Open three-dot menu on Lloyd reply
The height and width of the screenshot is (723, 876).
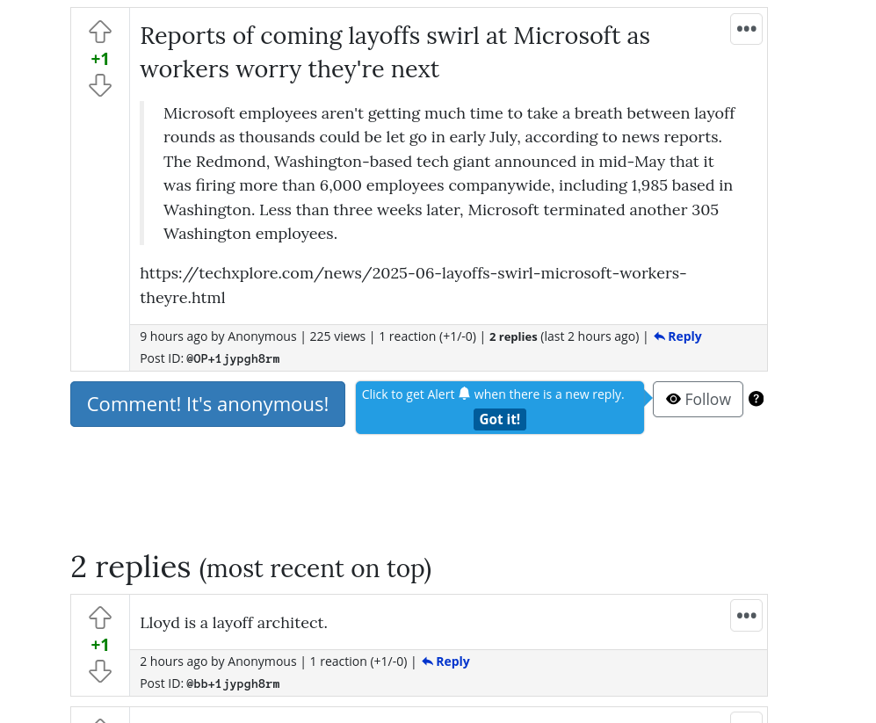click(x=746, y=616)
